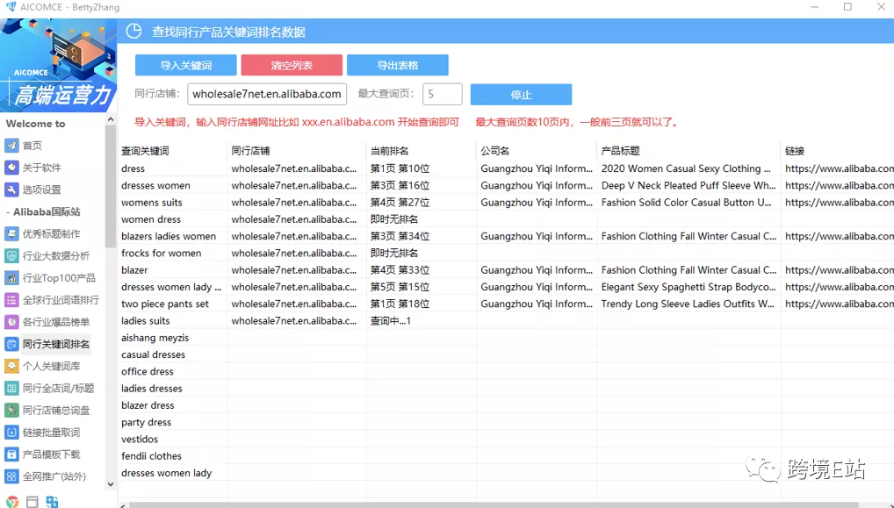The height and width of the screenshot is (508, 894).
Task: Open the 行业Top100产品 icon
Action: coord(11,278)
